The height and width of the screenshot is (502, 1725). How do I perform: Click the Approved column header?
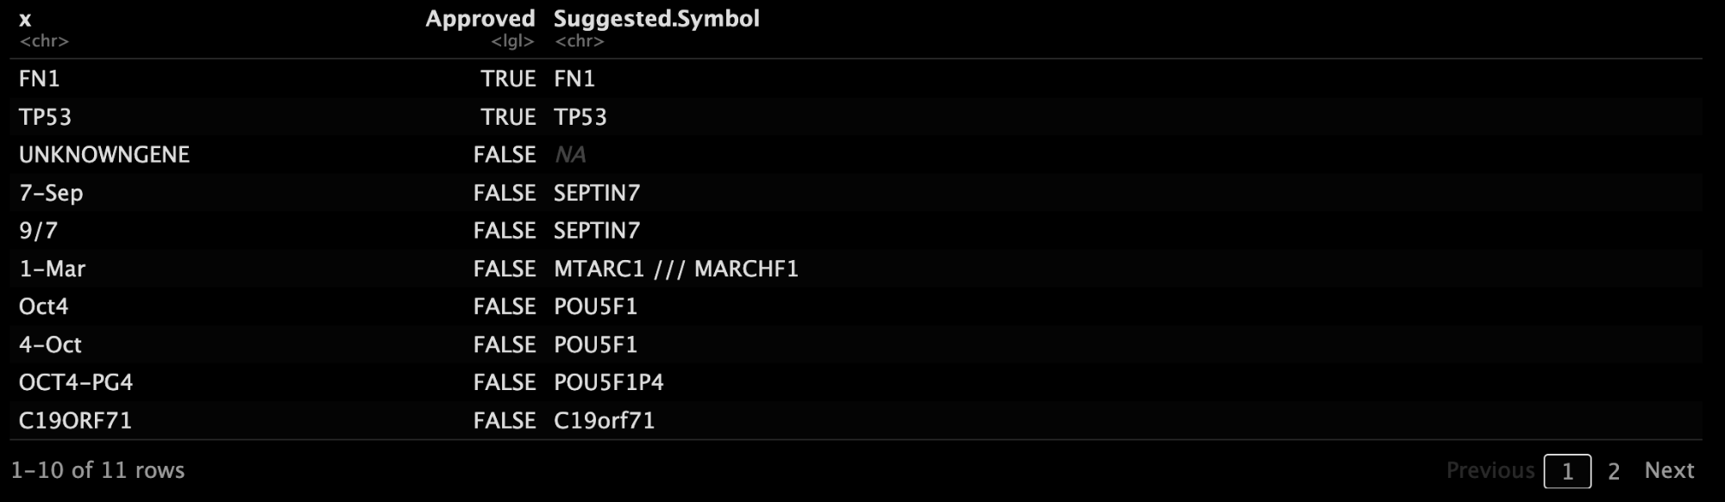click(x=480, y=19)
